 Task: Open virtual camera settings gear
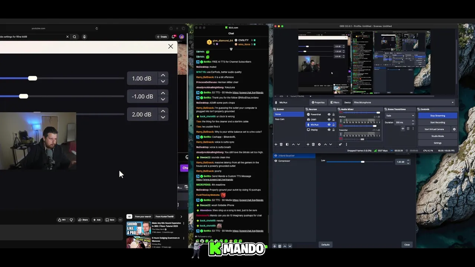tap(454, 129)
